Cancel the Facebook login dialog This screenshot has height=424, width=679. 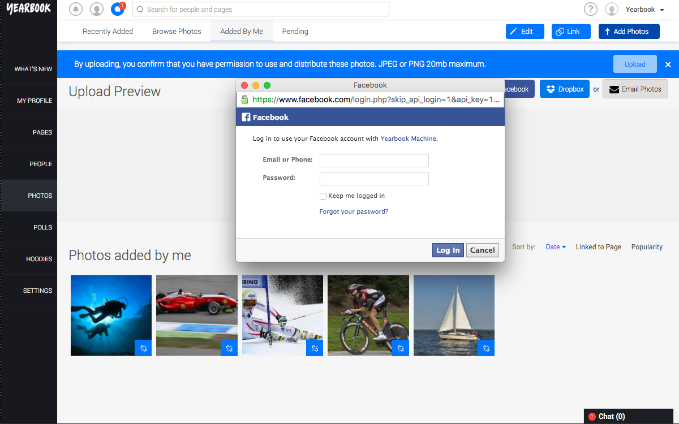483,250
